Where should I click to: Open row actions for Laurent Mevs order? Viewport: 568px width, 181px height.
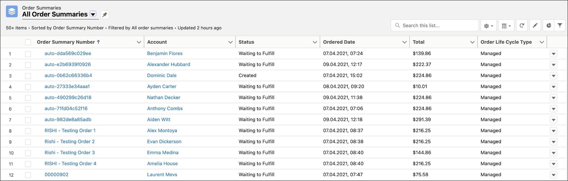click(554, 175)
